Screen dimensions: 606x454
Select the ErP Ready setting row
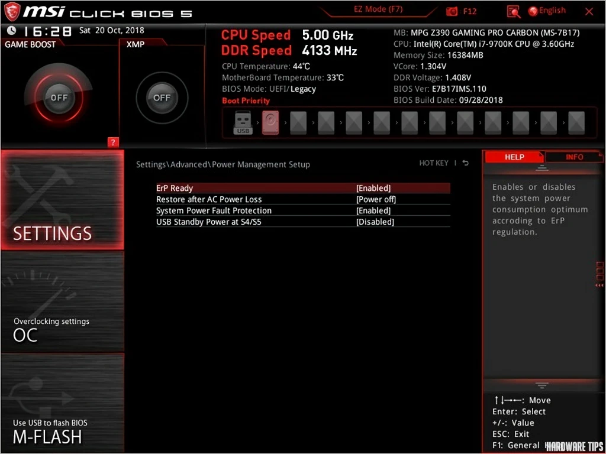(303, 188)
